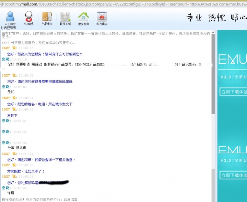Click the site info icon in address bar
This screenshot has height=202, width=247.
click(2, 4)
